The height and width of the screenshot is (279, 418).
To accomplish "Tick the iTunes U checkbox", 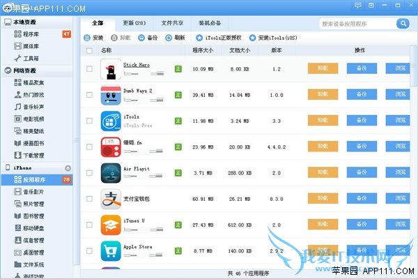I will tap(89, 225).
